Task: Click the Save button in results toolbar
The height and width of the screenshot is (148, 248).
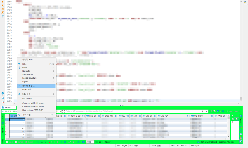Action: pos(9,142)
